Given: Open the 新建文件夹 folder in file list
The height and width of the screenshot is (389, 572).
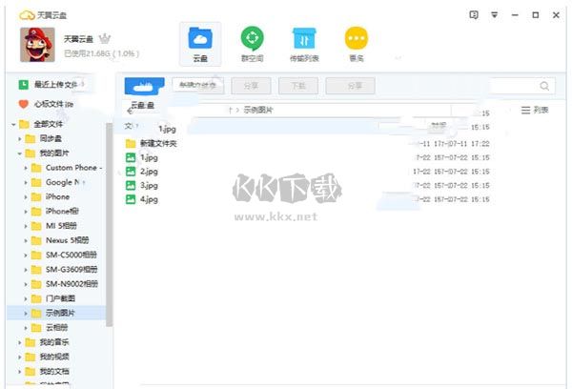Looking at the screenshot, I should (158, 143).
